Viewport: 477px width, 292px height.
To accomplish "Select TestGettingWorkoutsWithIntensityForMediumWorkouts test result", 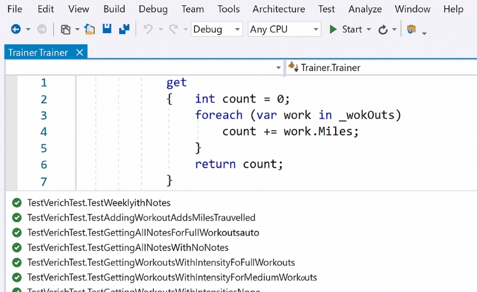I will tap(172, 278).
